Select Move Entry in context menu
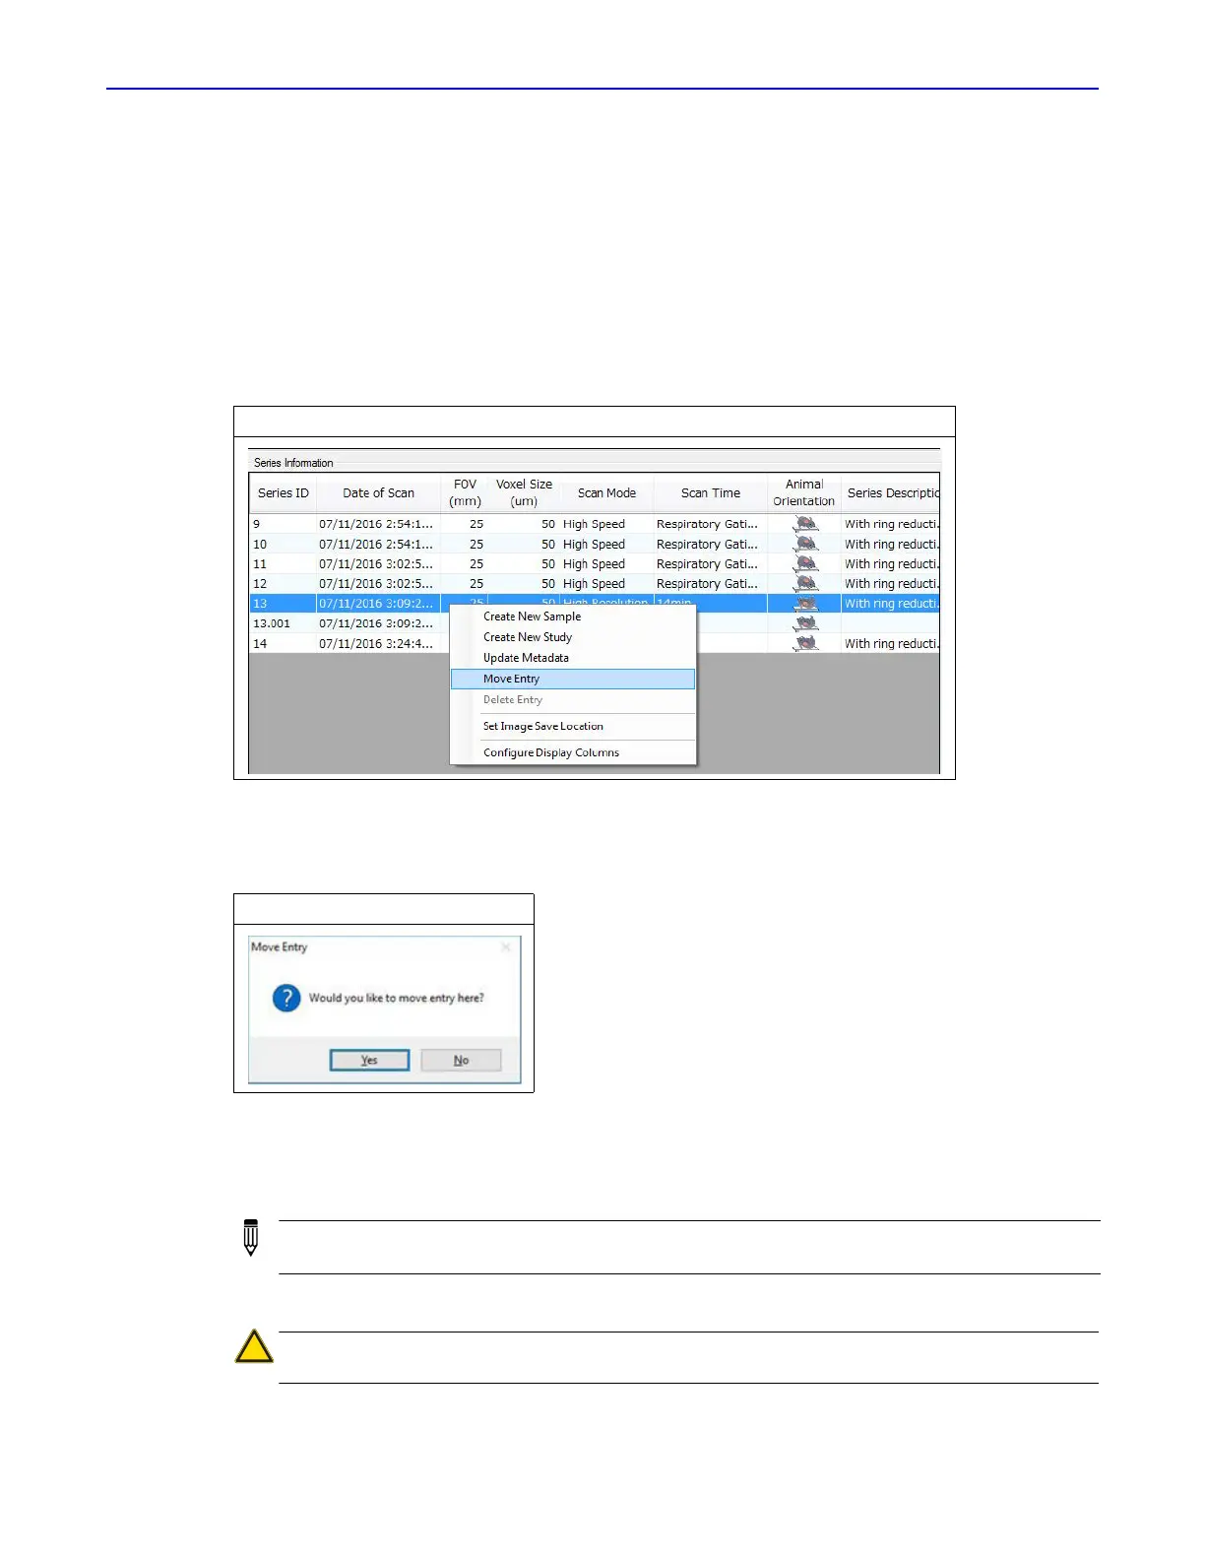 pos(573,679)
